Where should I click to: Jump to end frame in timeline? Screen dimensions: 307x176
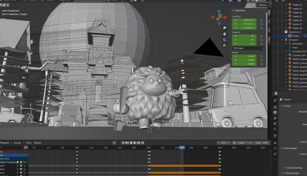[143, 143]
